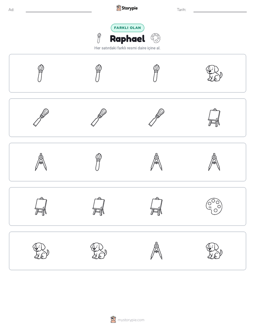The height and width of the screenshot is (330, 255).
Task: Click the Ad name line field
Action: click(59, 10)
